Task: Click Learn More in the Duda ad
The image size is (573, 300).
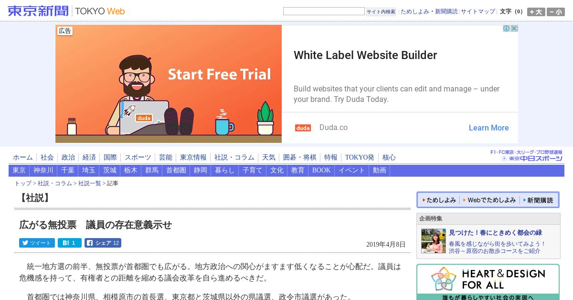Action: point(488,128)
